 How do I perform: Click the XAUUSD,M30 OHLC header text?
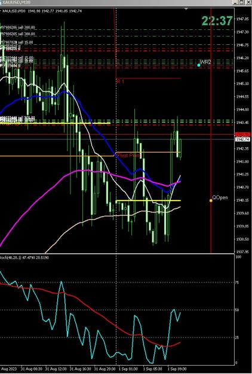coord(42,11)
